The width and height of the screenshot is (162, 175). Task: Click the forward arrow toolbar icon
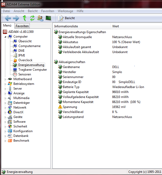(x=16, y=18)
